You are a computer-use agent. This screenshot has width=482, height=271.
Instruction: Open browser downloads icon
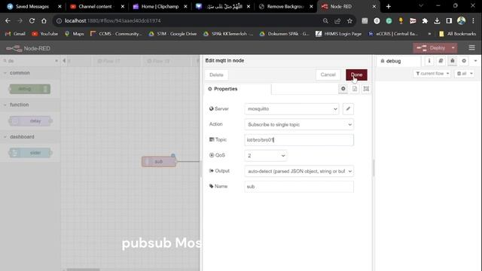click(x=437, y=20)
